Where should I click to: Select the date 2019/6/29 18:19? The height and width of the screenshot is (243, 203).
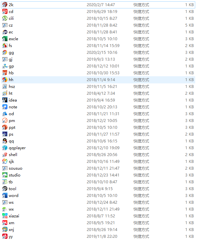[x=102, y=12]
